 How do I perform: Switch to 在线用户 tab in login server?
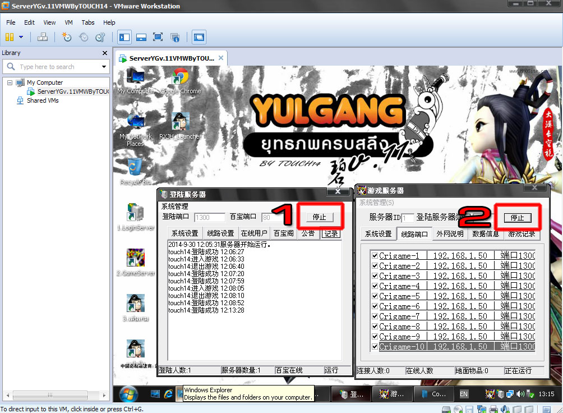click(x=254, y=233)
